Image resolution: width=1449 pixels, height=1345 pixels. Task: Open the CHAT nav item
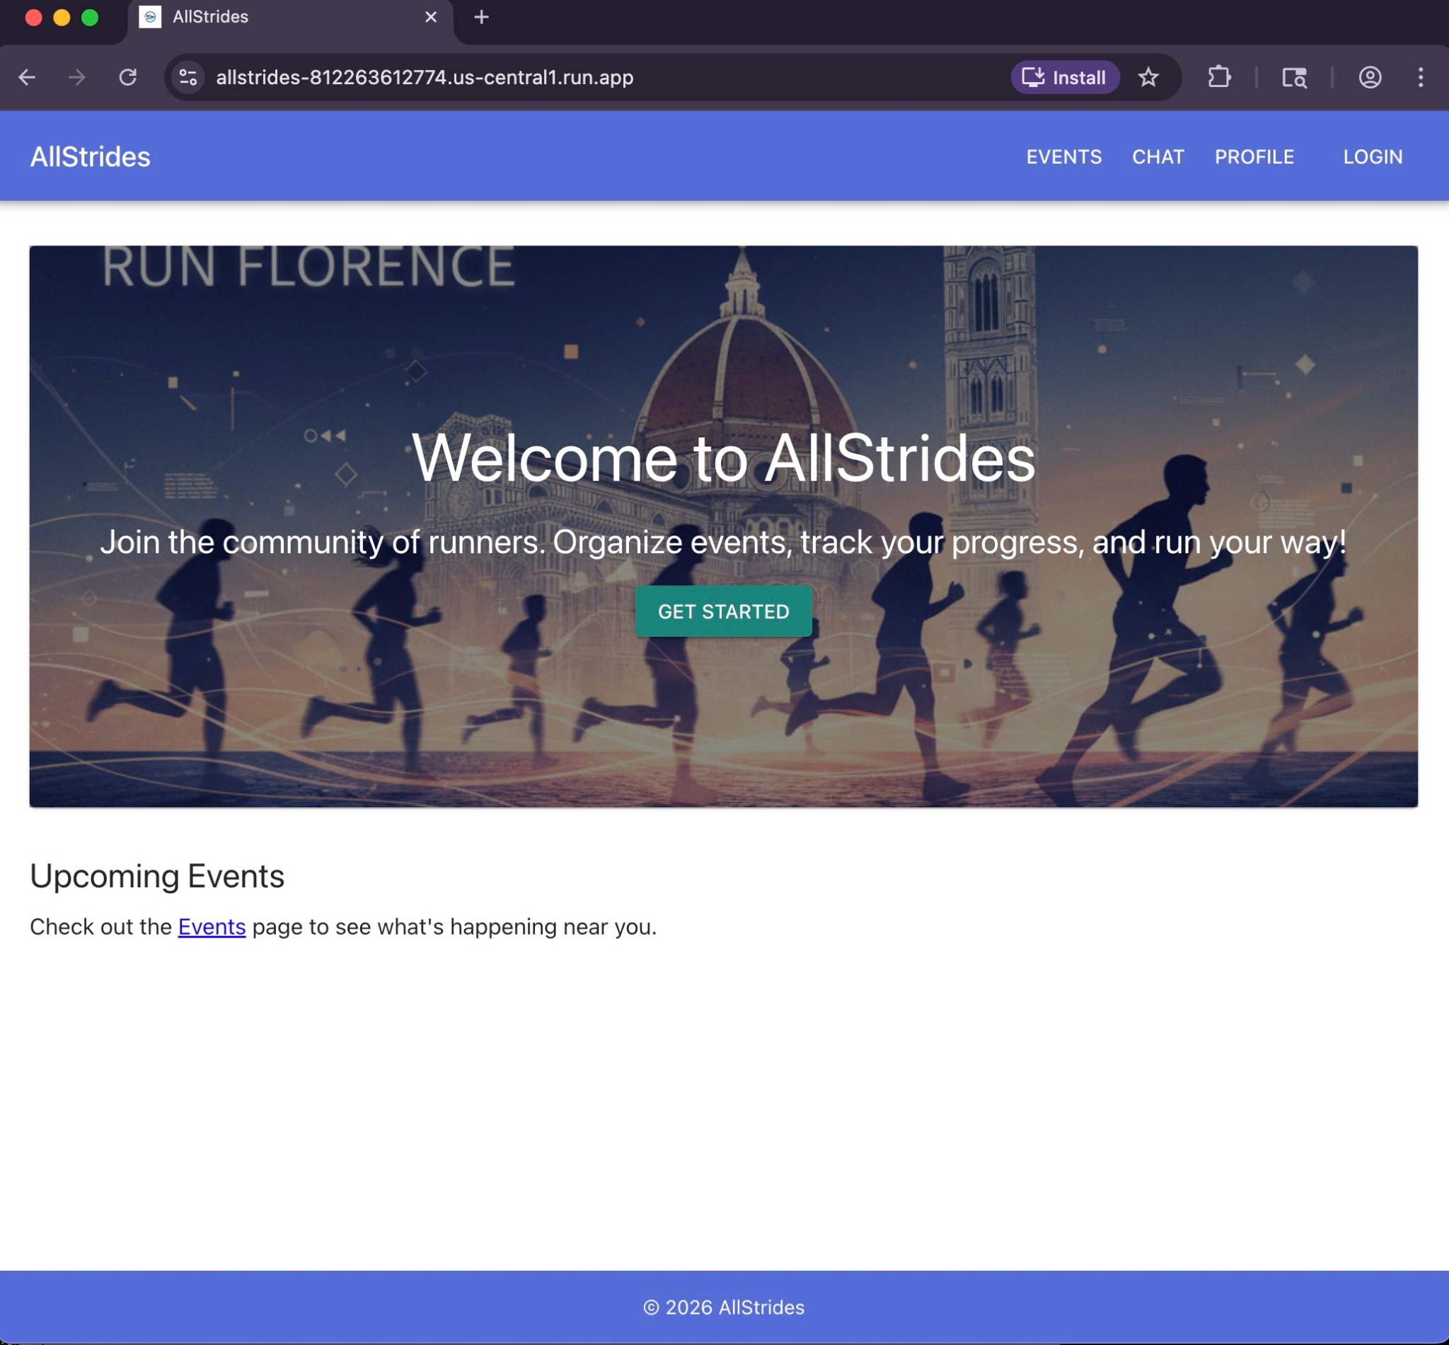(1158, 156)
